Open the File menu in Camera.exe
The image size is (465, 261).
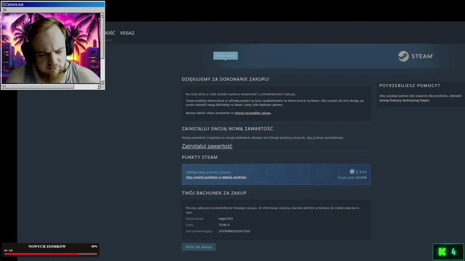[5, 10]
